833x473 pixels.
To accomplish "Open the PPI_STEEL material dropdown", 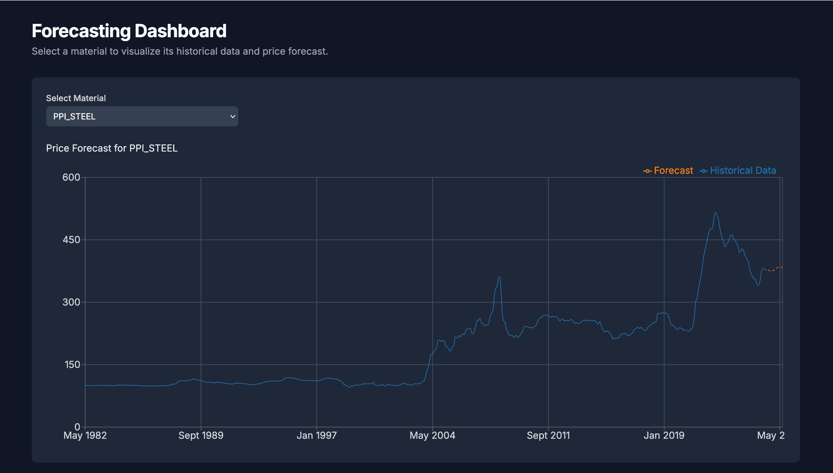I will [x=142, y=116].
